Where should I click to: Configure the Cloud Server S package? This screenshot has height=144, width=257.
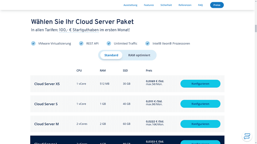(200, 104)
